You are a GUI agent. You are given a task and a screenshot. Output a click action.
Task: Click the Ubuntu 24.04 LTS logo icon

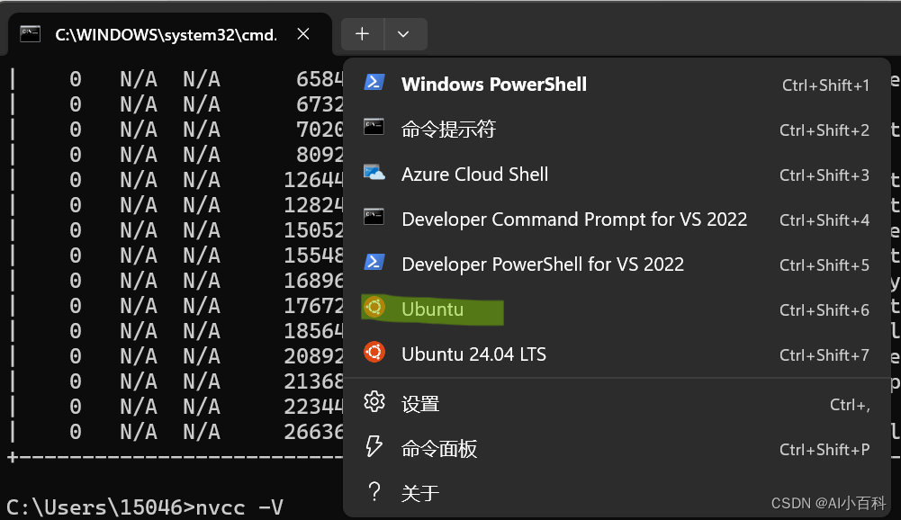pos(374,353)
